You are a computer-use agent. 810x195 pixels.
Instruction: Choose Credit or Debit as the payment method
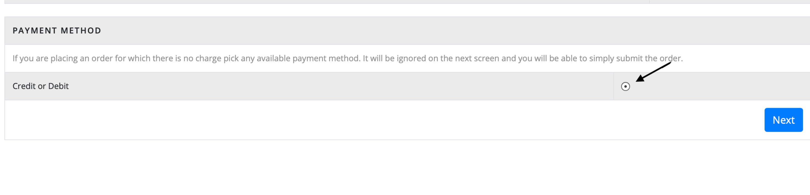[x=625, y=87]
